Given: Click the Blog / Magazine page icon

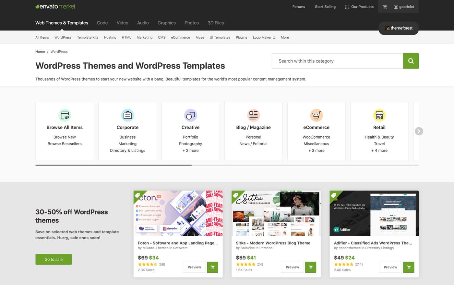Looking at the screenshot, I should click(253, 115).
